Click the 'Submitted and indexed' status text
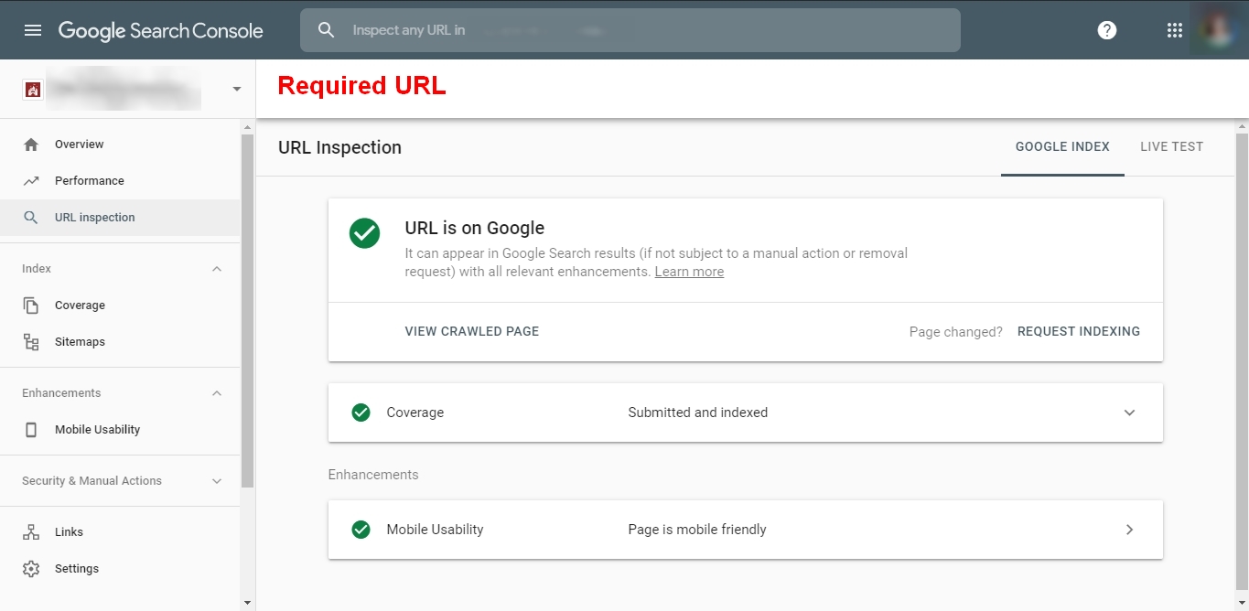 point(698,413)
